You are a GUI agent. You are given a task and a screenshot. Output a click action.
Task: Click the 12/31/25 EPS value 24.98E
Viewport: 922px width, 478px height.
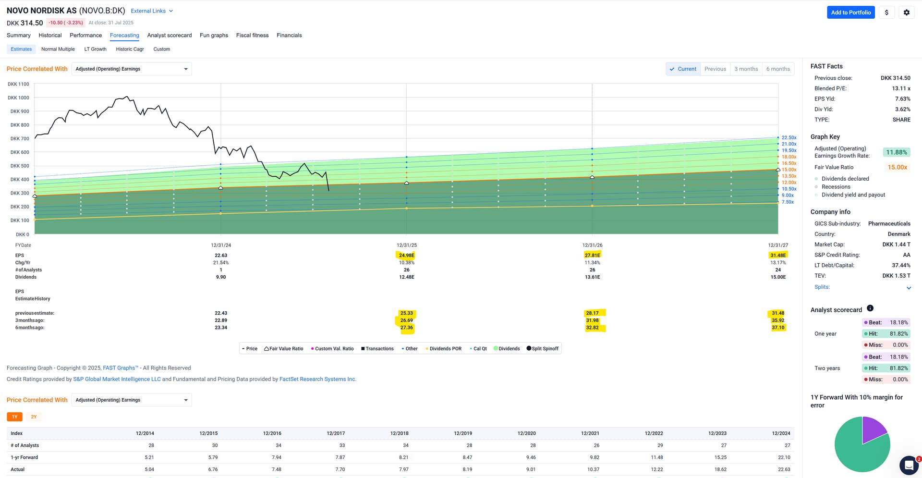406,255
